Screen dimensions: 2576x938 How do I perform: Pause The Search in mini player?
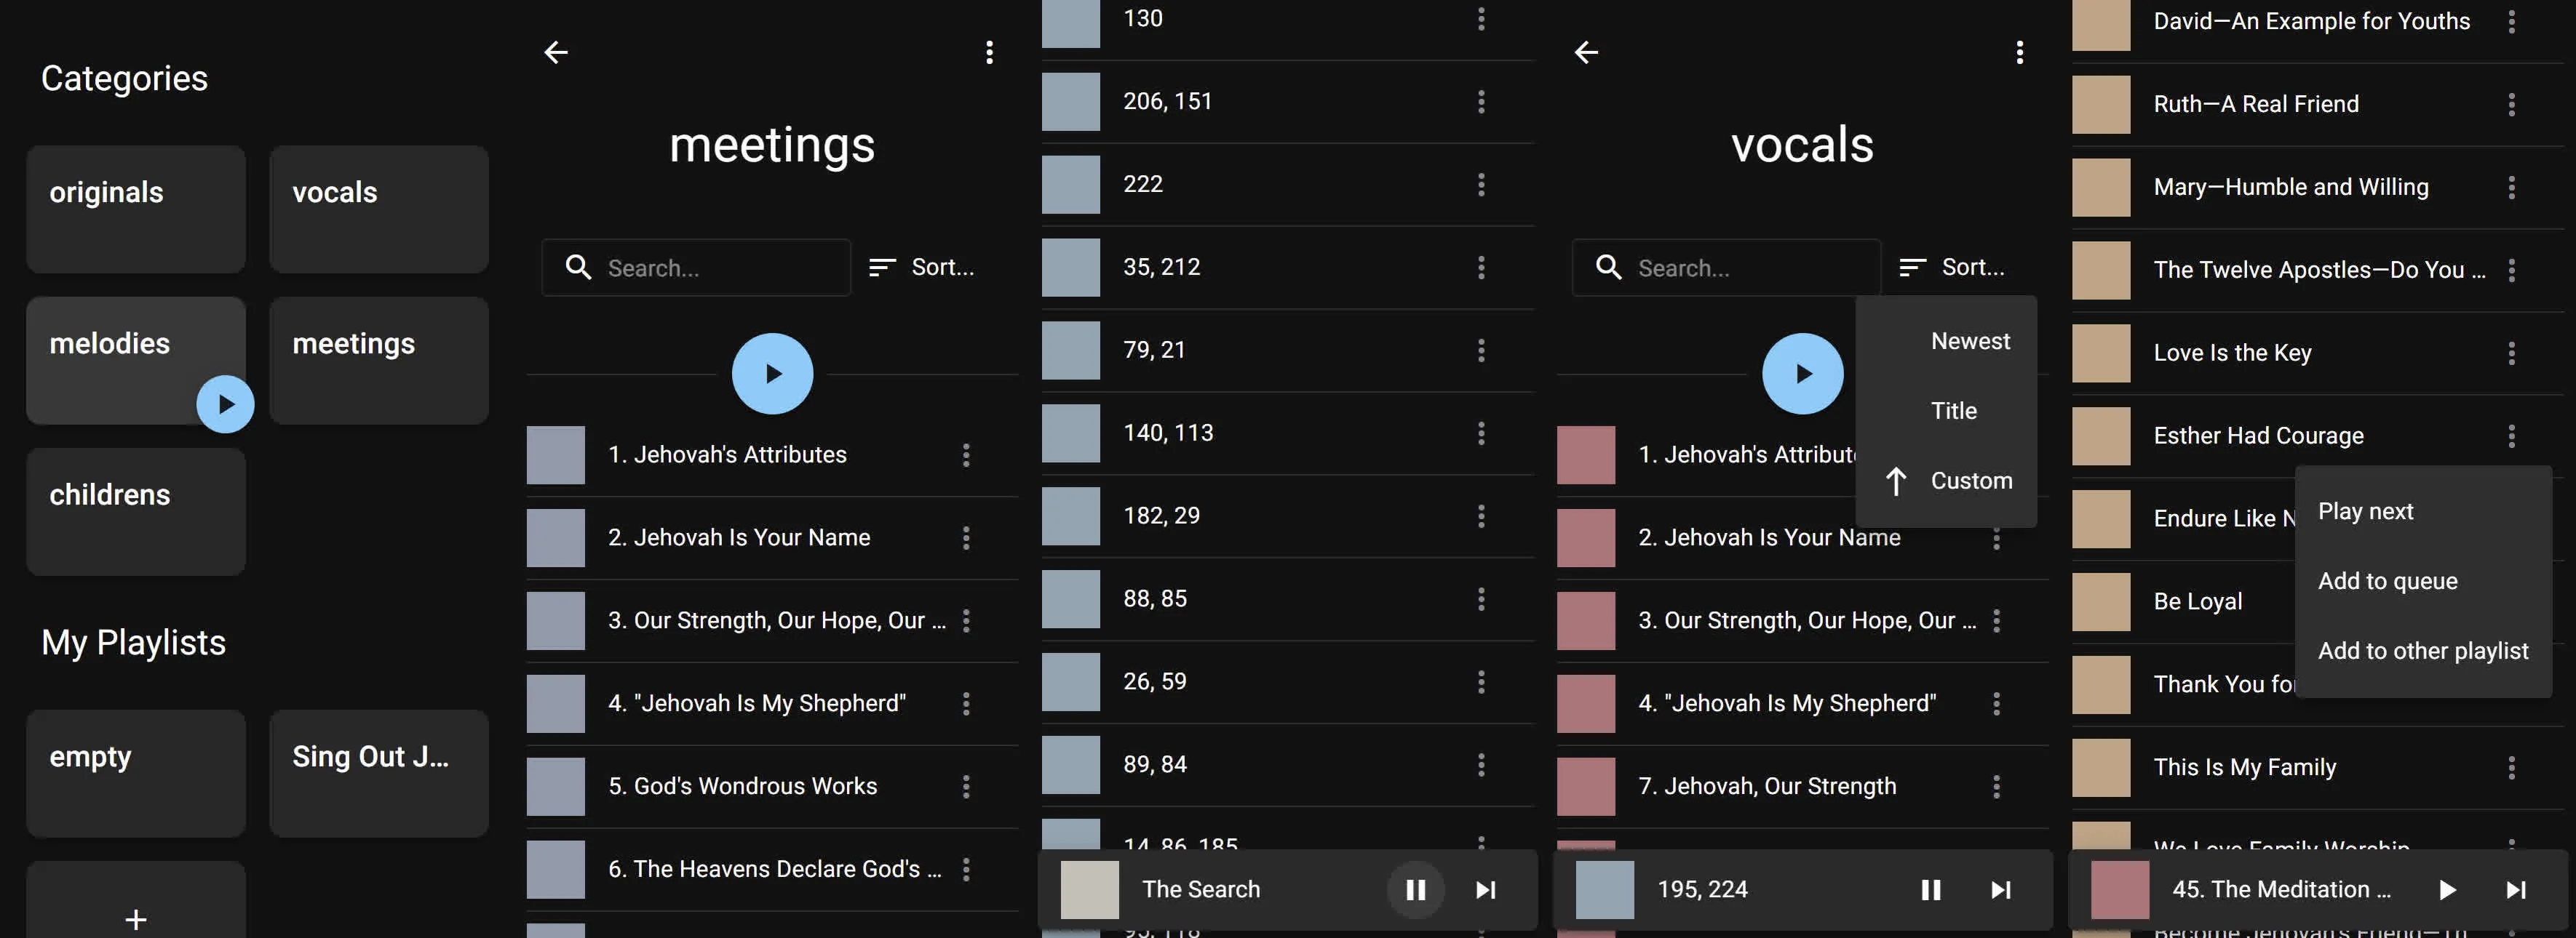1415,889
